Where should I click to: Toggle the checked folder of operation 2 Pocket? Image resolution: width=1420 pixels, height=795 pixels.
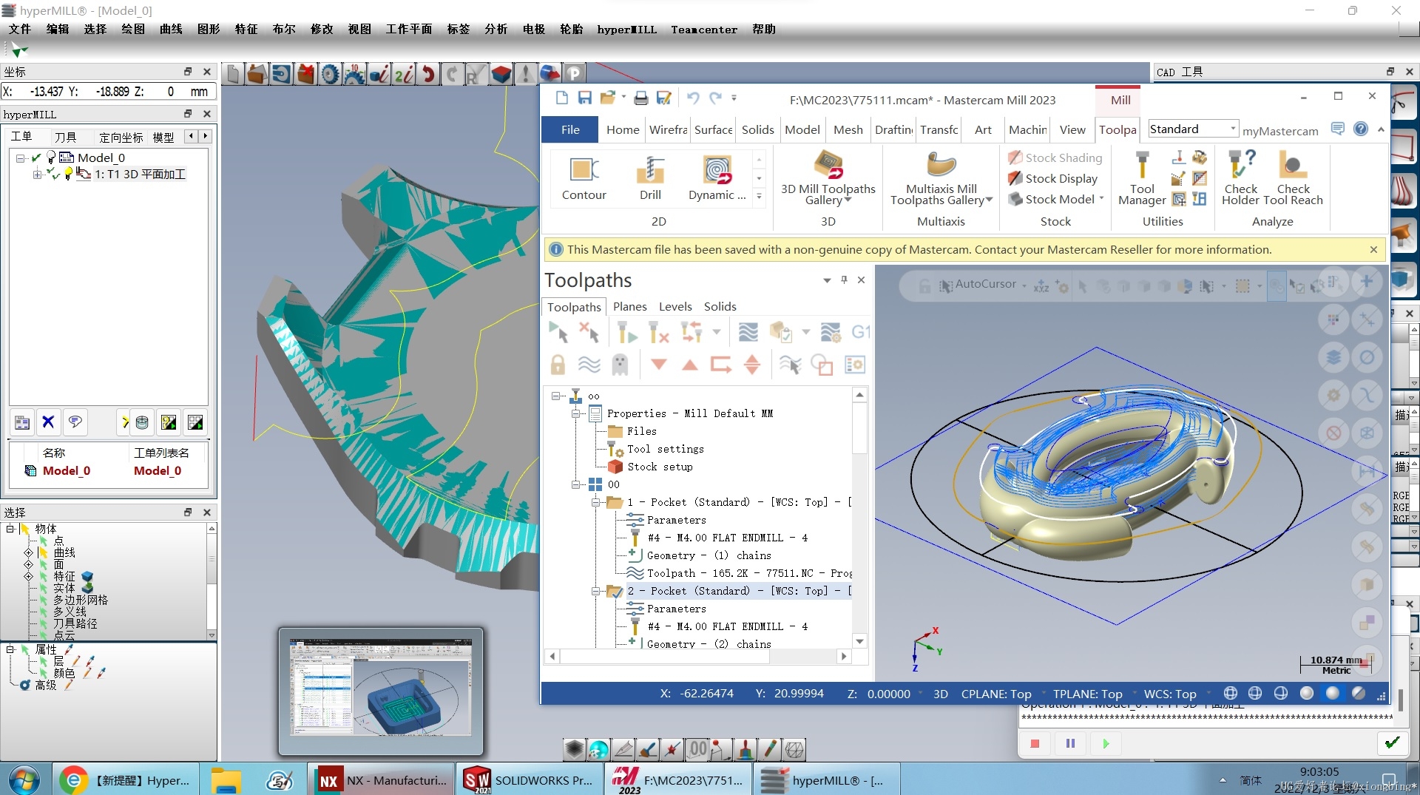click(x=615, y=591)
